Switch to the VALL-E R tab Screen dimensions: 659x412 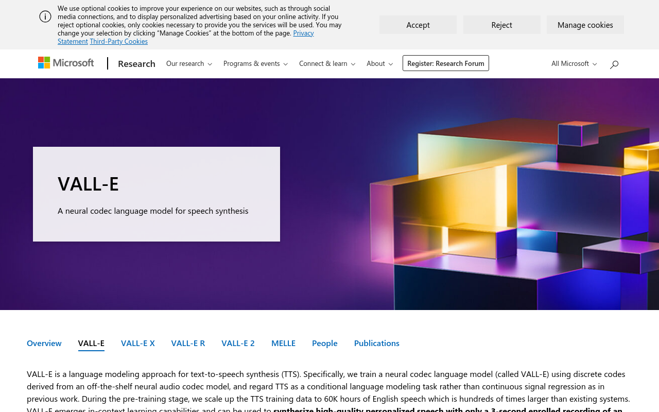[188, 343]
